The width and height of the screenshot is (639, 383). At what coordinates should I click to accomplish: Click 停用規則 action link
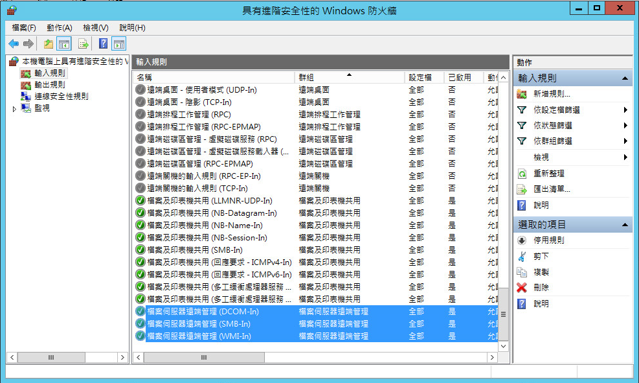pyautogui.click(x=549, y=240)
